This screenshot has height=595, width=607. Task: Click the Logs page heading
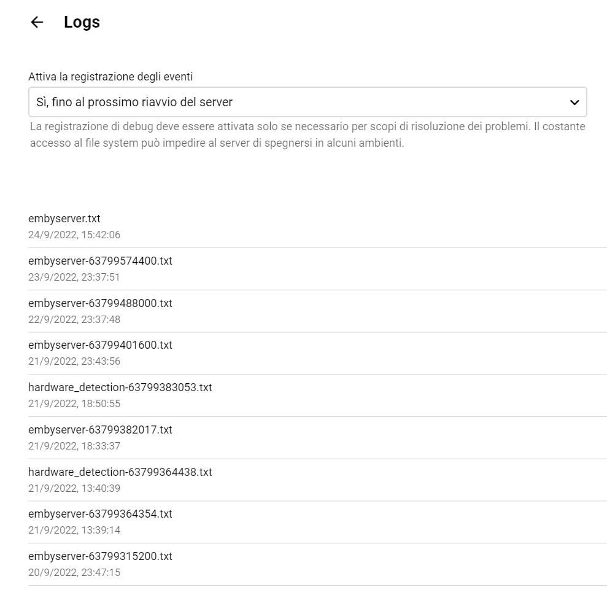pos(82,23)
